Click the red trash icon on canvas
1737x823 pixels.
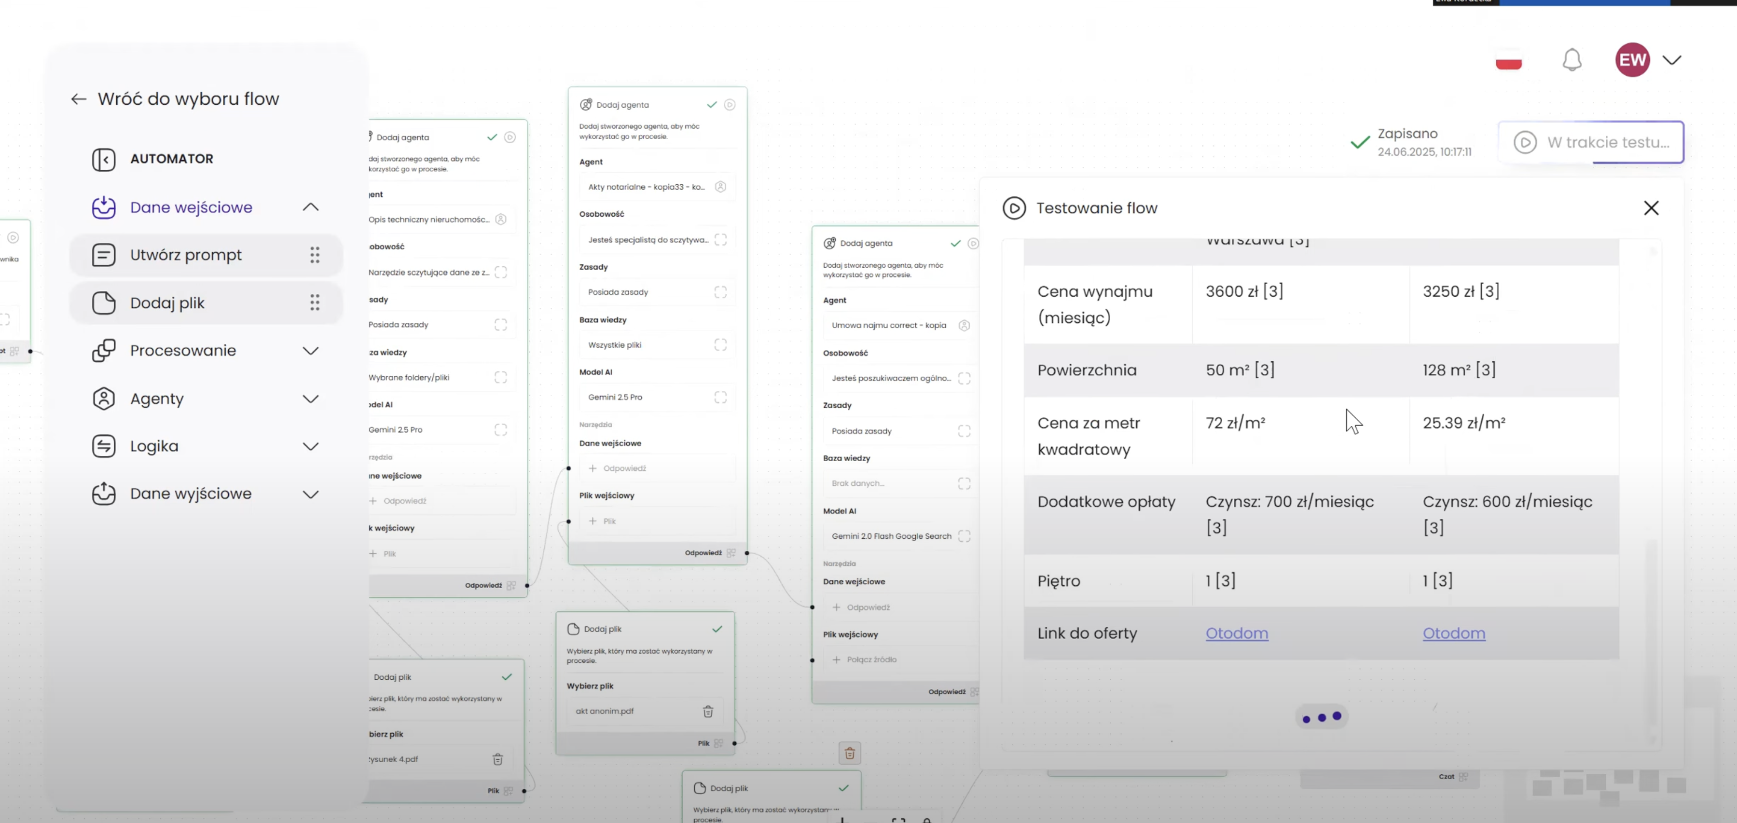click(x=850, y=753)
